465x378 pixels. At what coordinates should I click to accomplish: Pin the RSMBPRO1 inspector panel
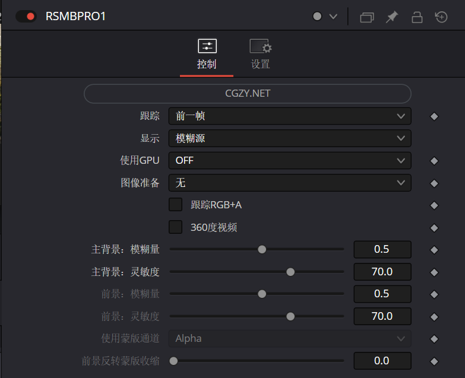(x=391, y=17)
